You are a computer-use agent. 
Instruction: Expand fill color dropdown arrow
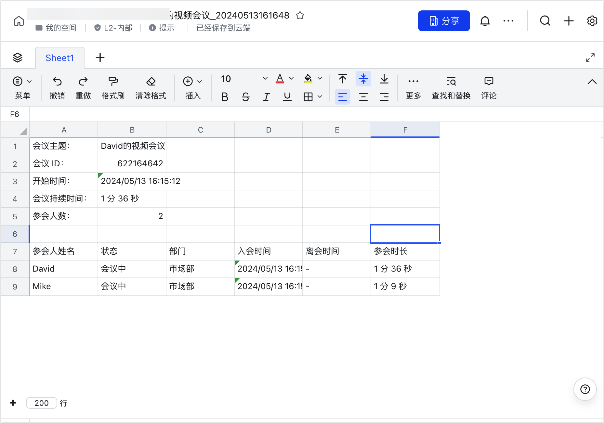click(320, 78)
